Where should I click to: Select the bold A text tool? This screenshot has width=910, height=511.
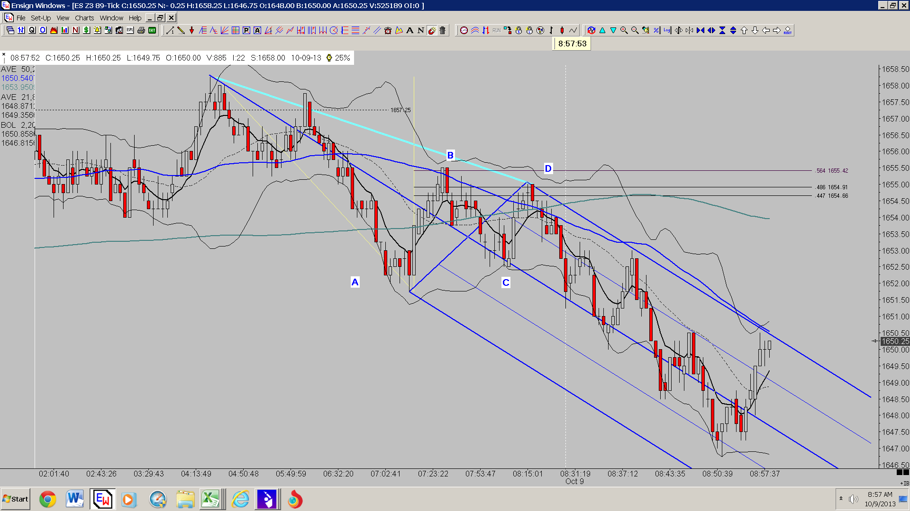(x=410, y=30)
